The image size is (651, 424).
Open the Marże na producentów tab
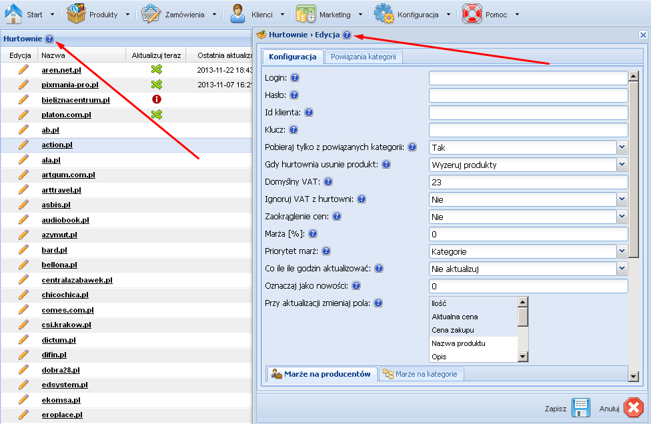click(x=322, y=374)
